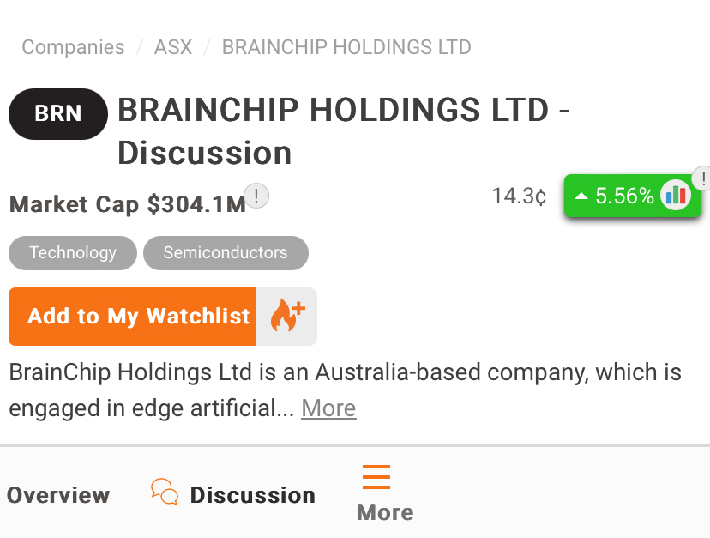Select the Semiconductors industry tag

coord(226,253)
